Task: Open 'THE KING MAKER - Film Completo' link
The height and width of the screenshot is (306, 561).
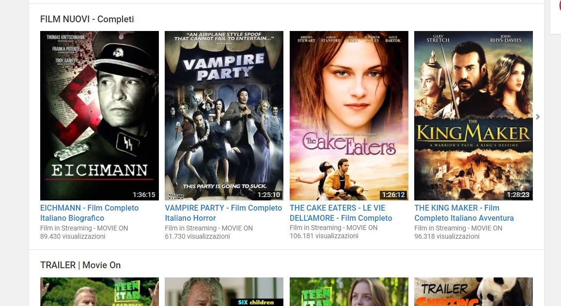Action: (464, 213)
